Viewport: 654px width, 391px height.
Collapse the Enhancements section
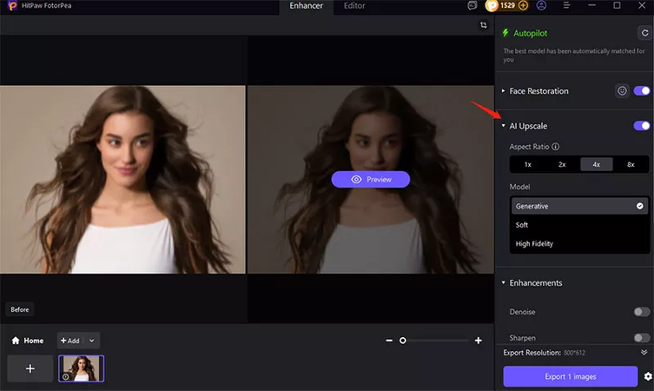click(504, 282)
